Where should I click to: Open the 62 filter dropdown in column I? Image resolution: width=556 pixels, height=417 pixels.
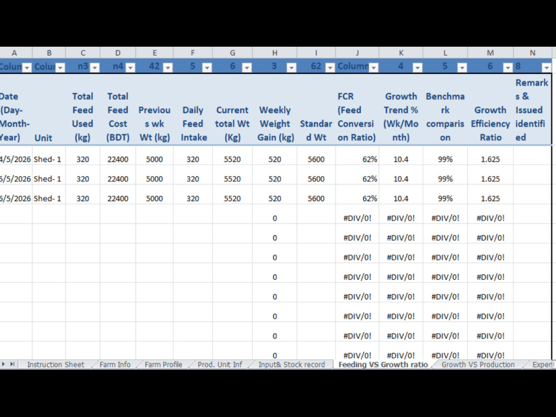tap(330, 67)
